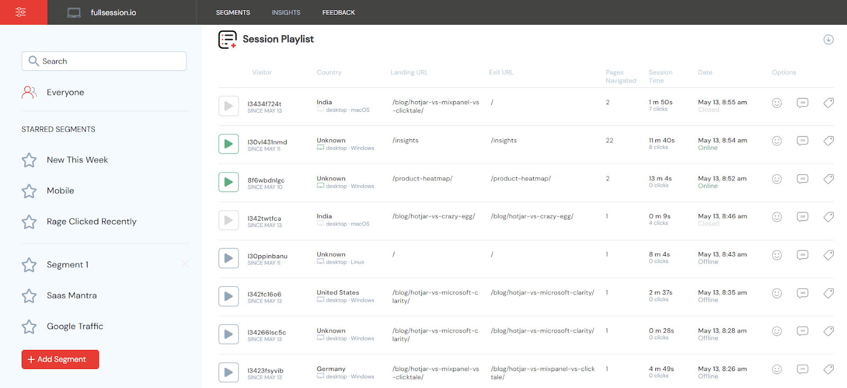Toggle star for Mobile segment

coord(29,191)
